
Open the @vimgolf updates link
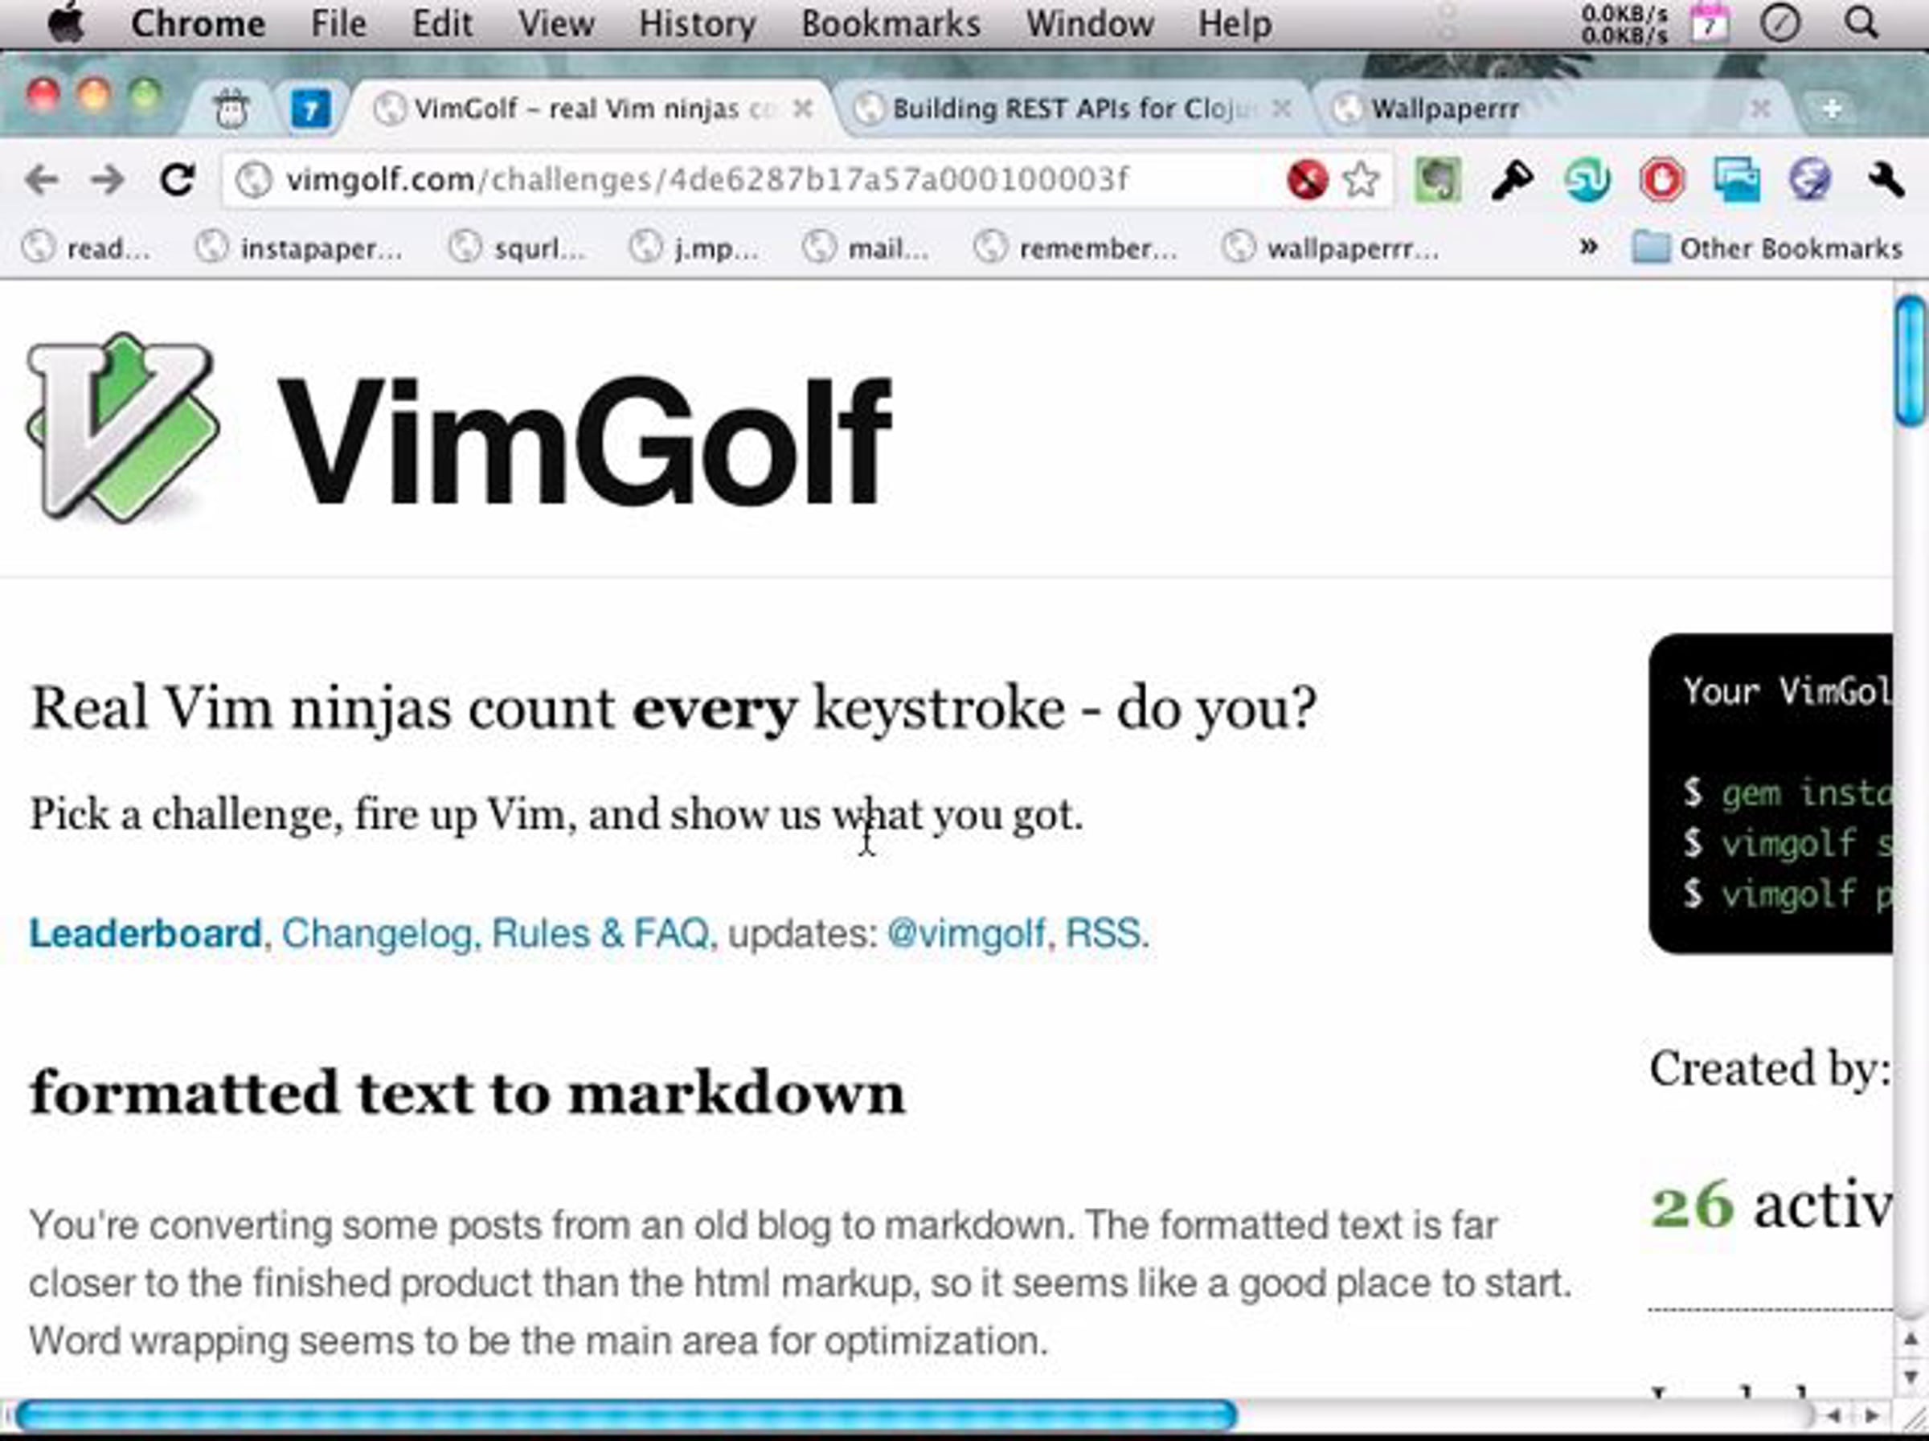[965, 934]
